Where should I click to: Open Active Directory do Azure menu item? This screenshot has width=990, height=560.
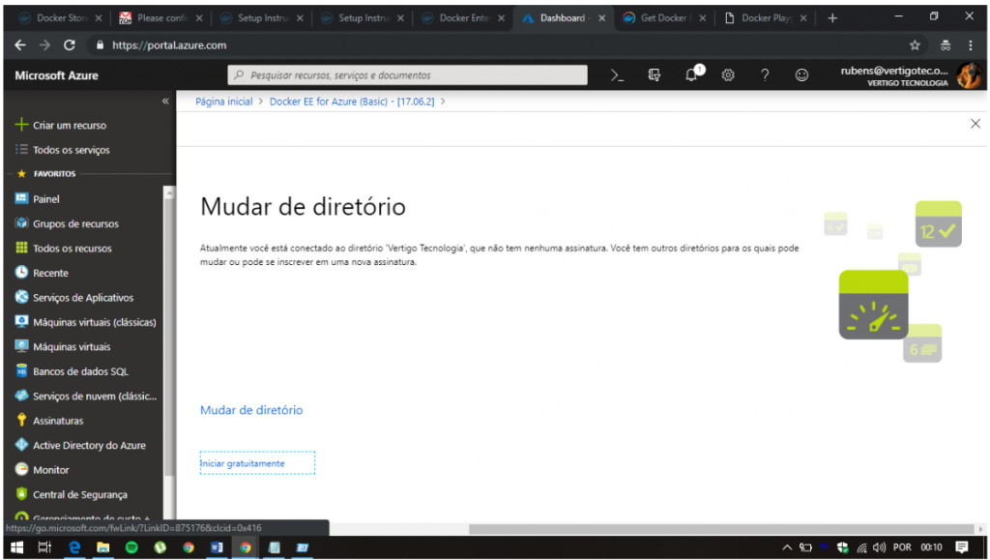point(89,445)
